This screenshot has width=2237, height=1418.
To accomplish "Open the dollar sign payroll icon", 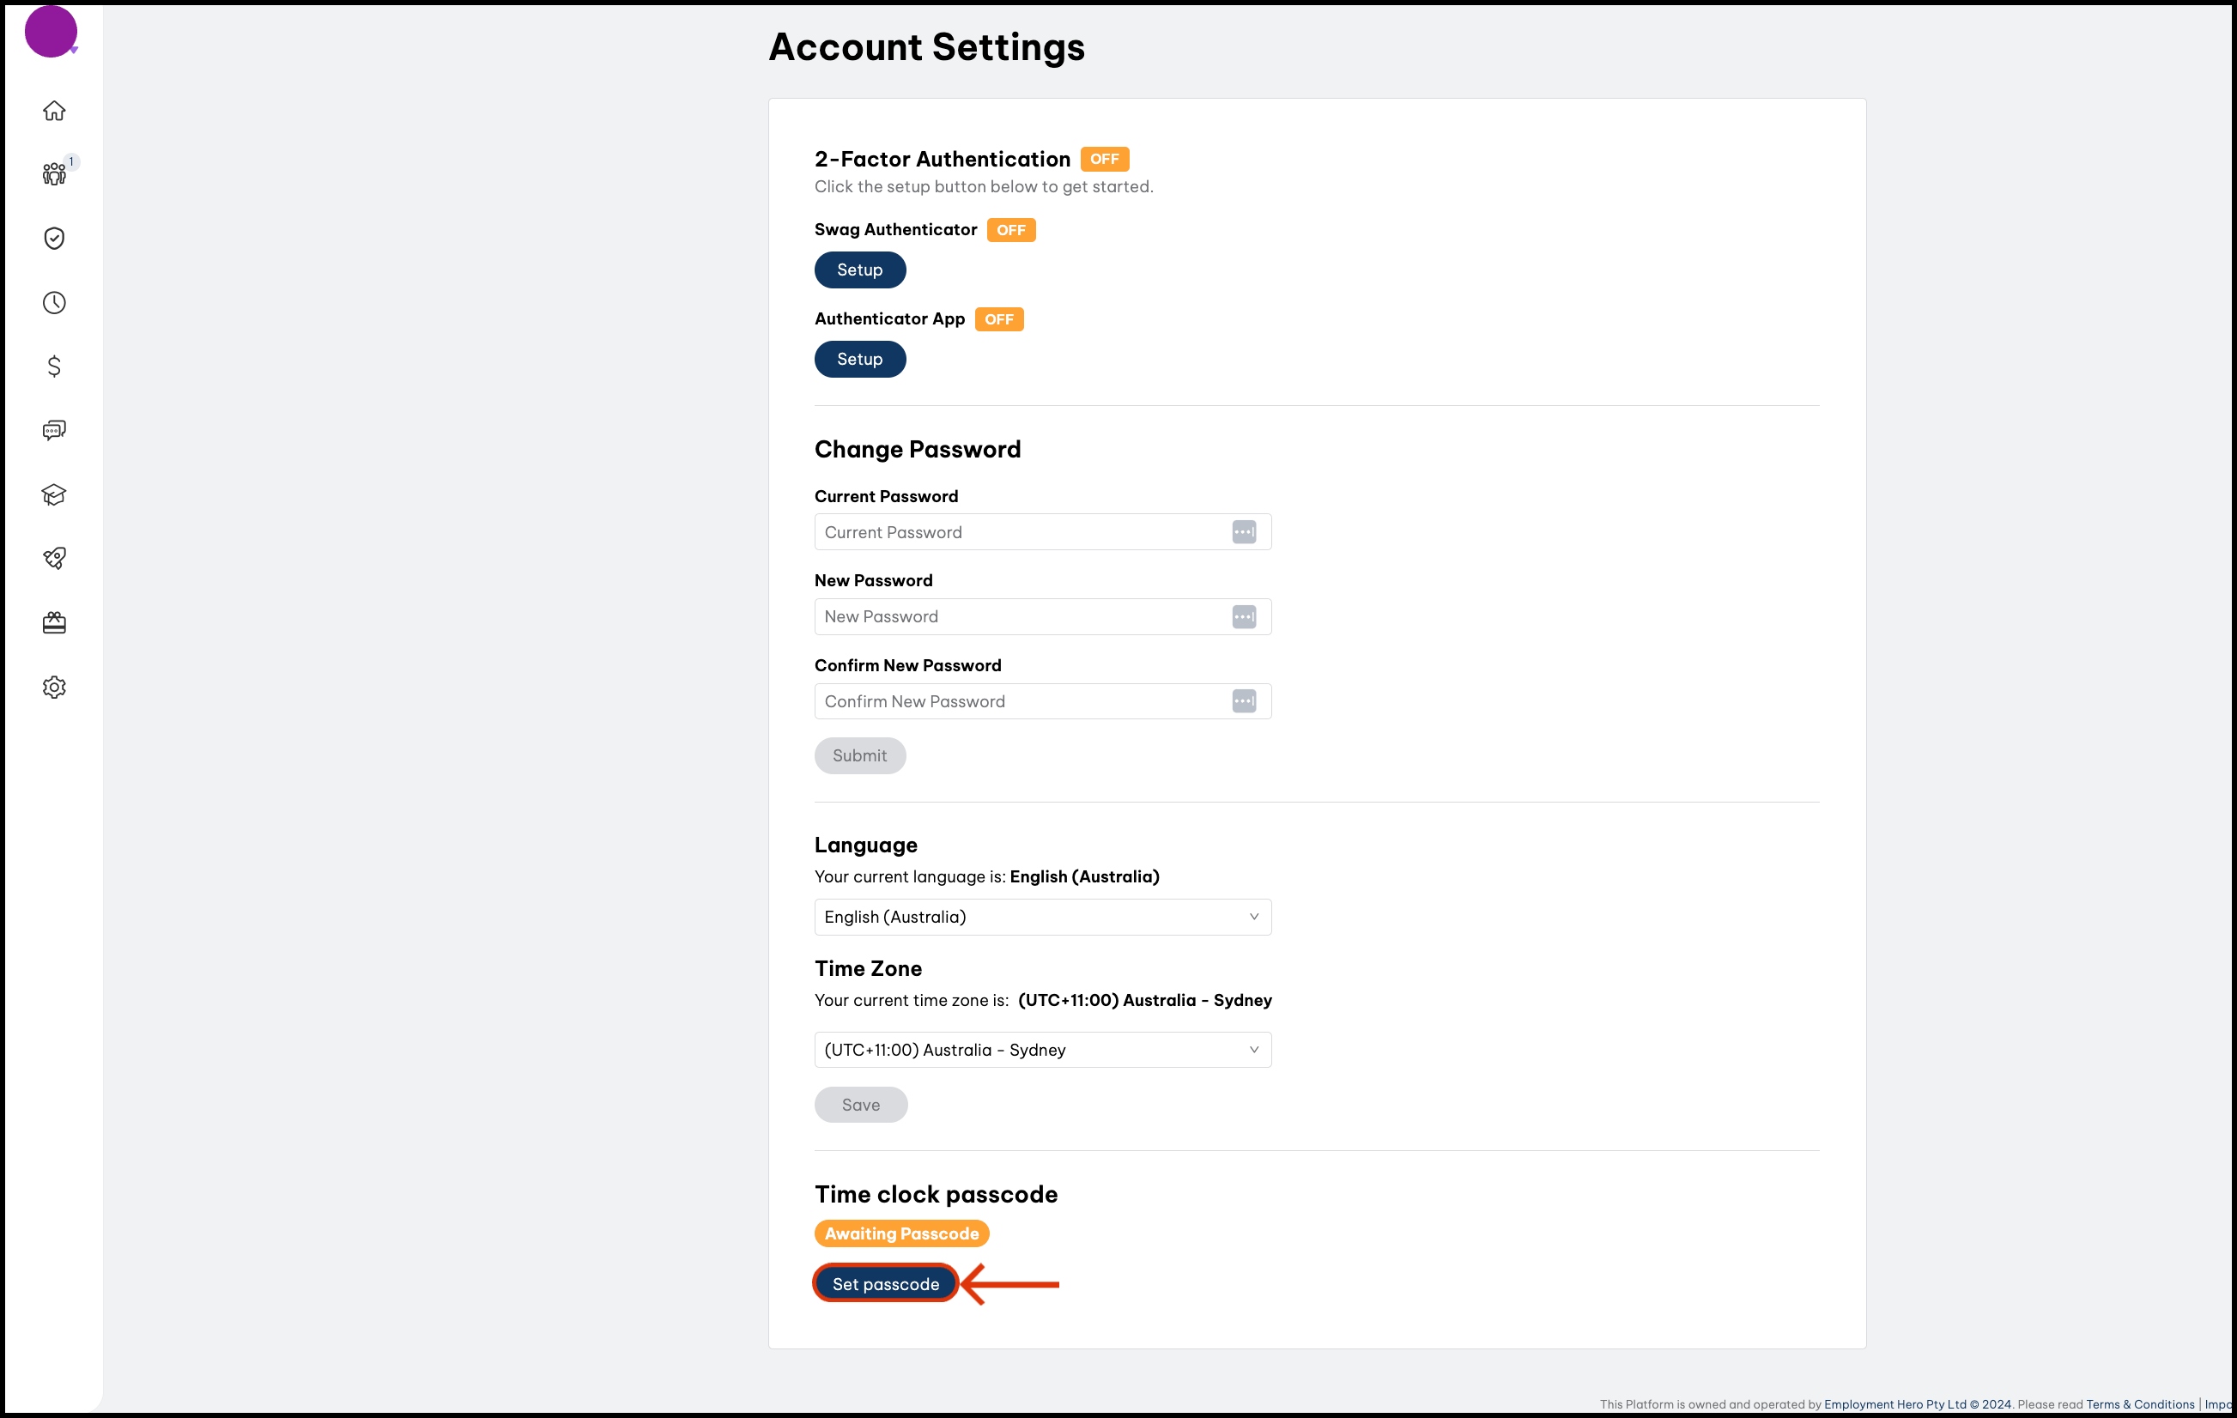I will point(54,367).
